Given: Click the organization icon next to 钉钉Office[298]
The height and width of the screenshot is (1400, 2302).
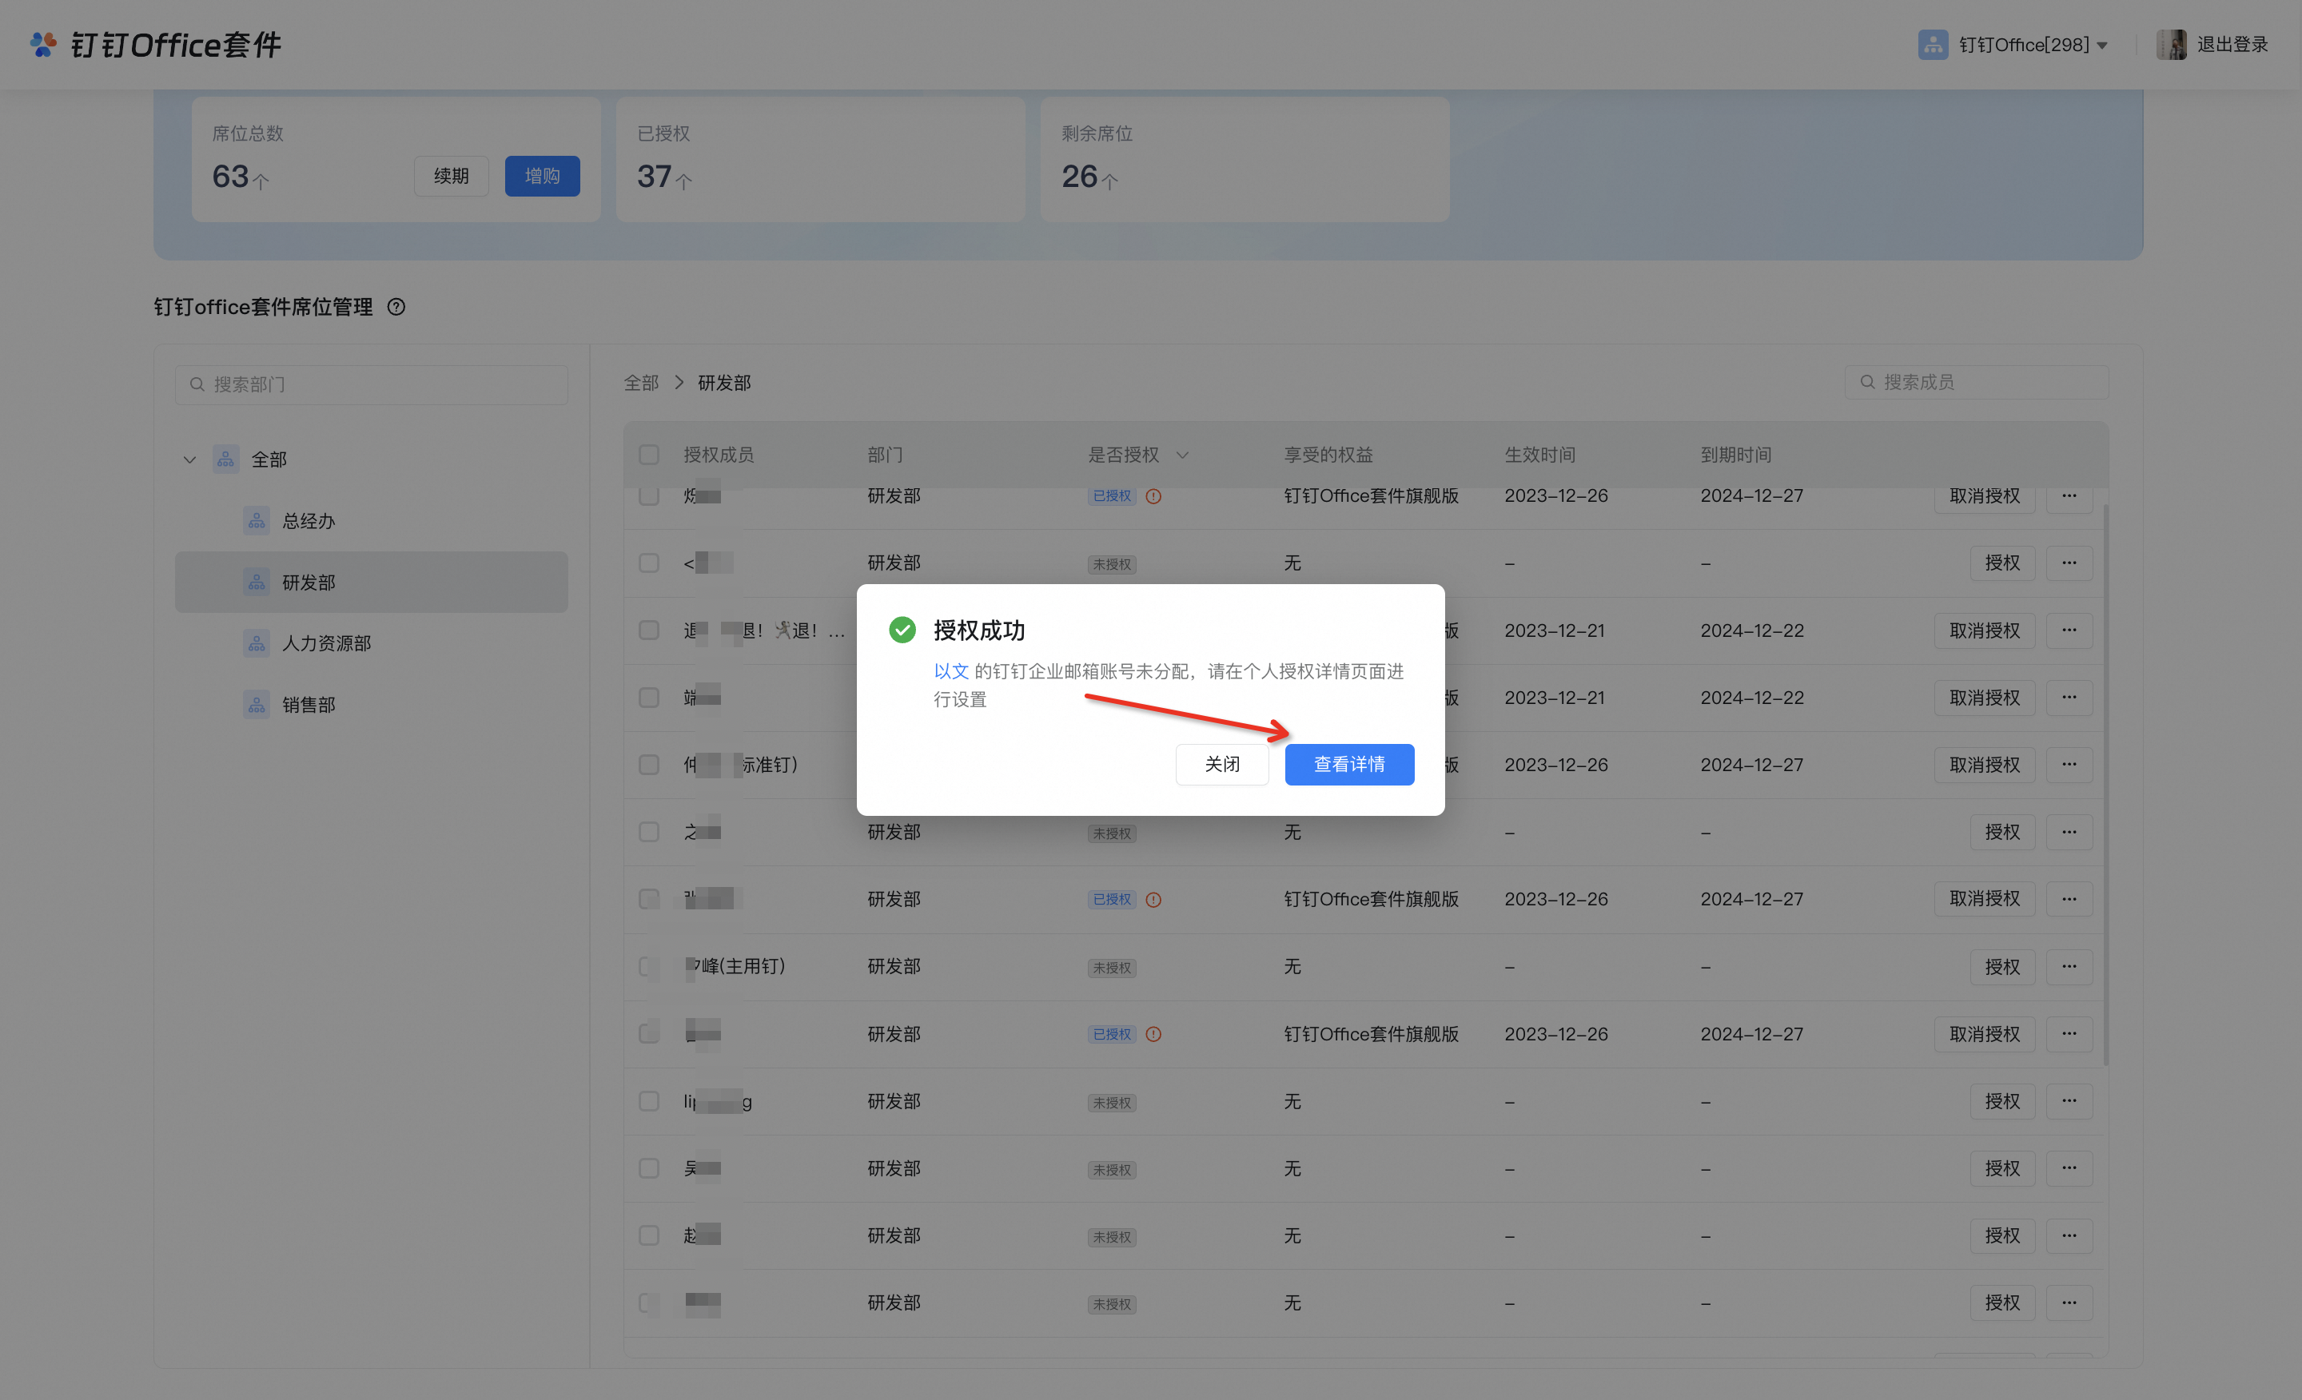Looking at the screenshot, I should coord(1932,44).
